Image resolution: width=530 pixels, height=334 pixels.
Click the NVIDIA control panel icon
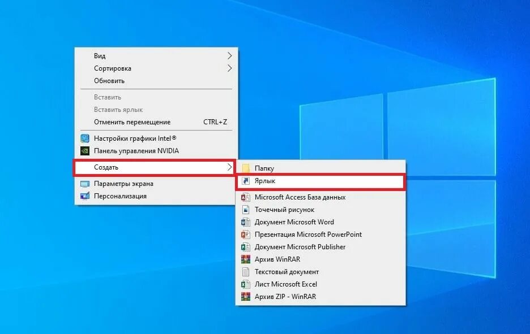click(x=85, y=151)
